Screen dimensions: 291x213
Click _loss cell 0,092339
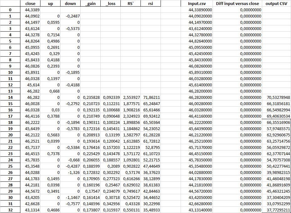pos(110,97)
